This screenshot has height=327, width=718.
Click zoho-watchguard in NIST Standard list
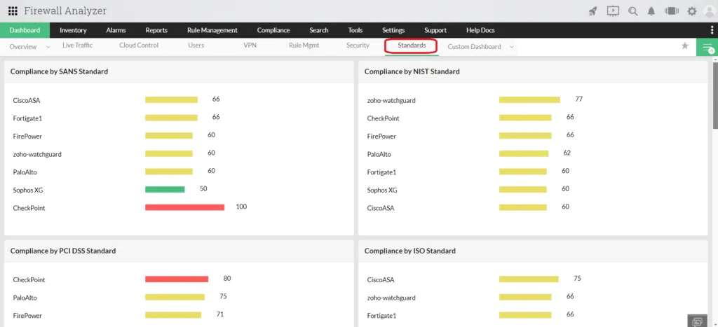[391, 100]
